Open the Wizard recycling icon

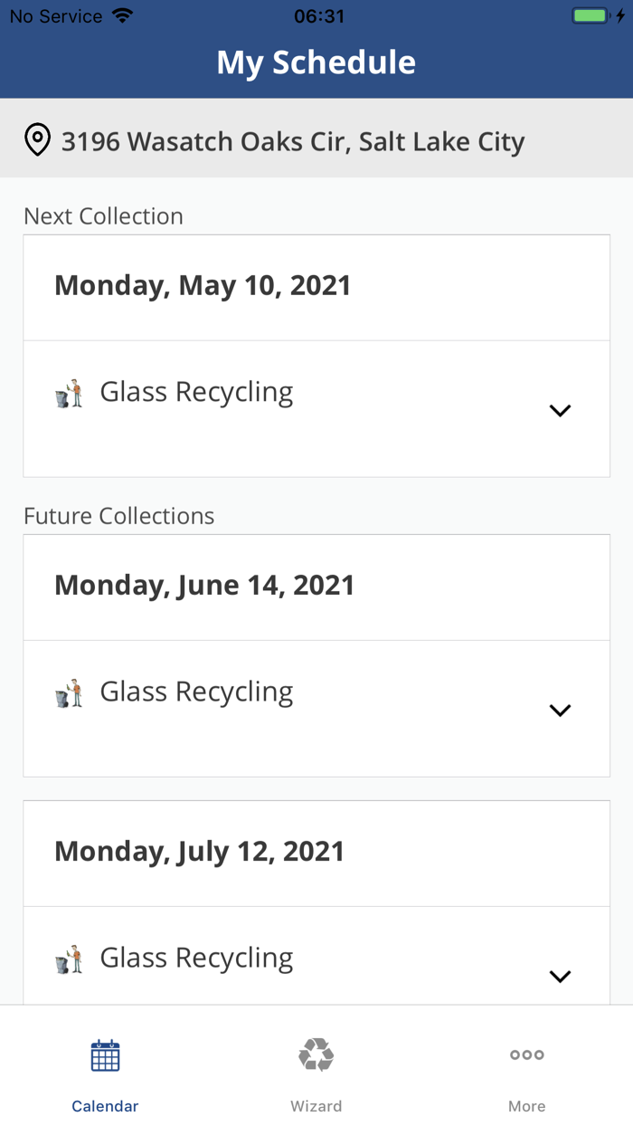pyautogui.click(x=316, y=1054)
